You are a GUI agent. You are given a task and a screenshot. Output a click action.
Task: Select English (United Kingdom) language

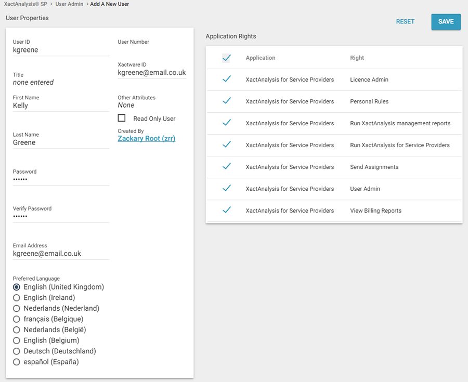click(17, 287)
